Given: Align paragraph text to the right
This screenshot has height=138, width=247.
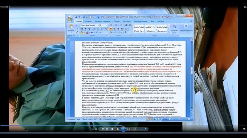Looking at the screenshot, I should 118,29.
